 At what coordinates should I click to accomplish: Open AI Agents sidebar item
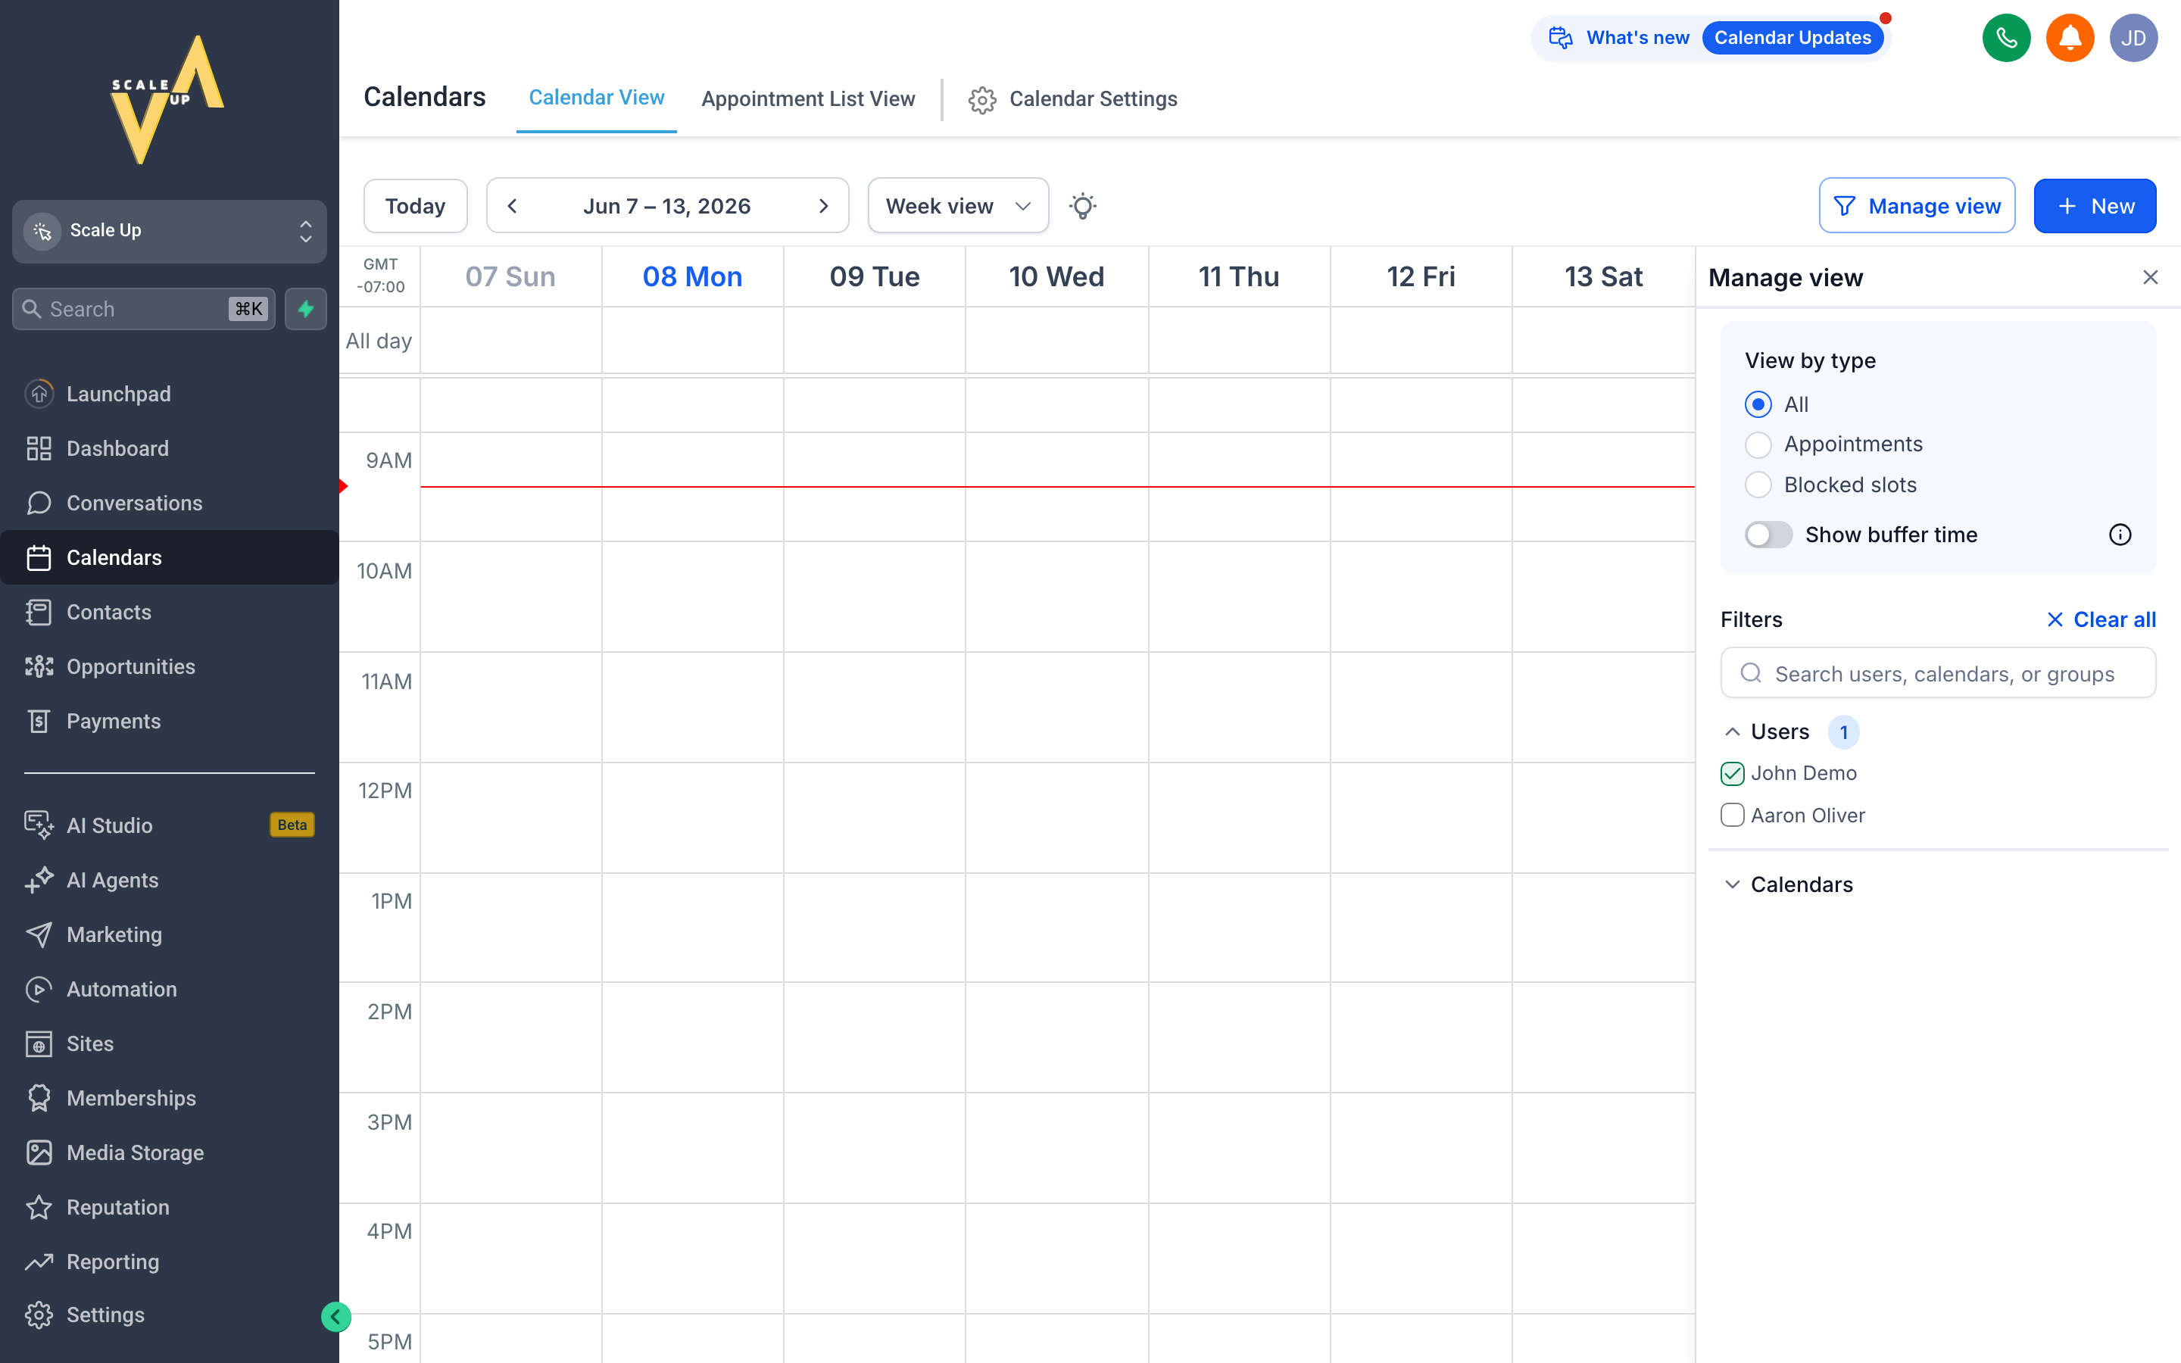pos(170,880)
